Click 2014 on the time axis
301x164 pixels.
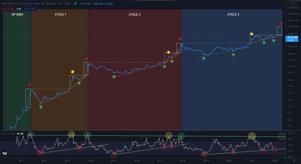pos(91,160)
